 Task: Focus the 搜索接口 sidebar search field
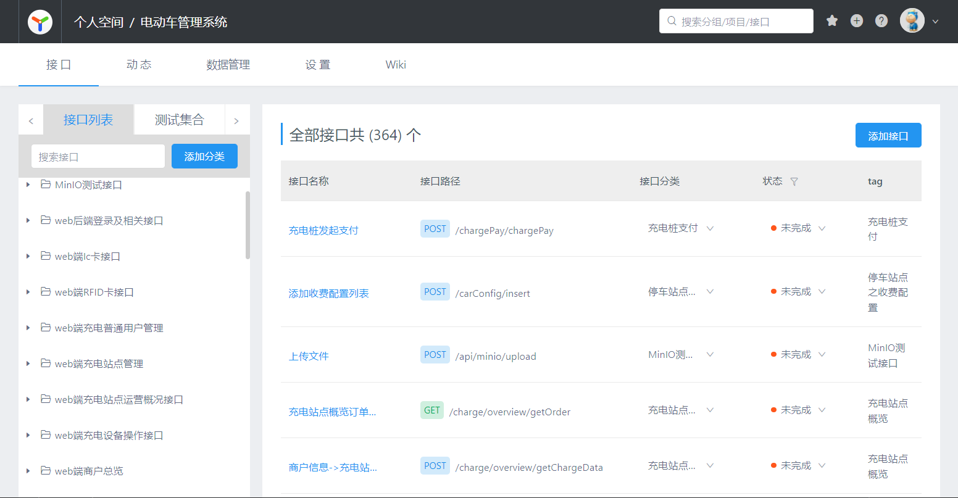tap(98, 156)
